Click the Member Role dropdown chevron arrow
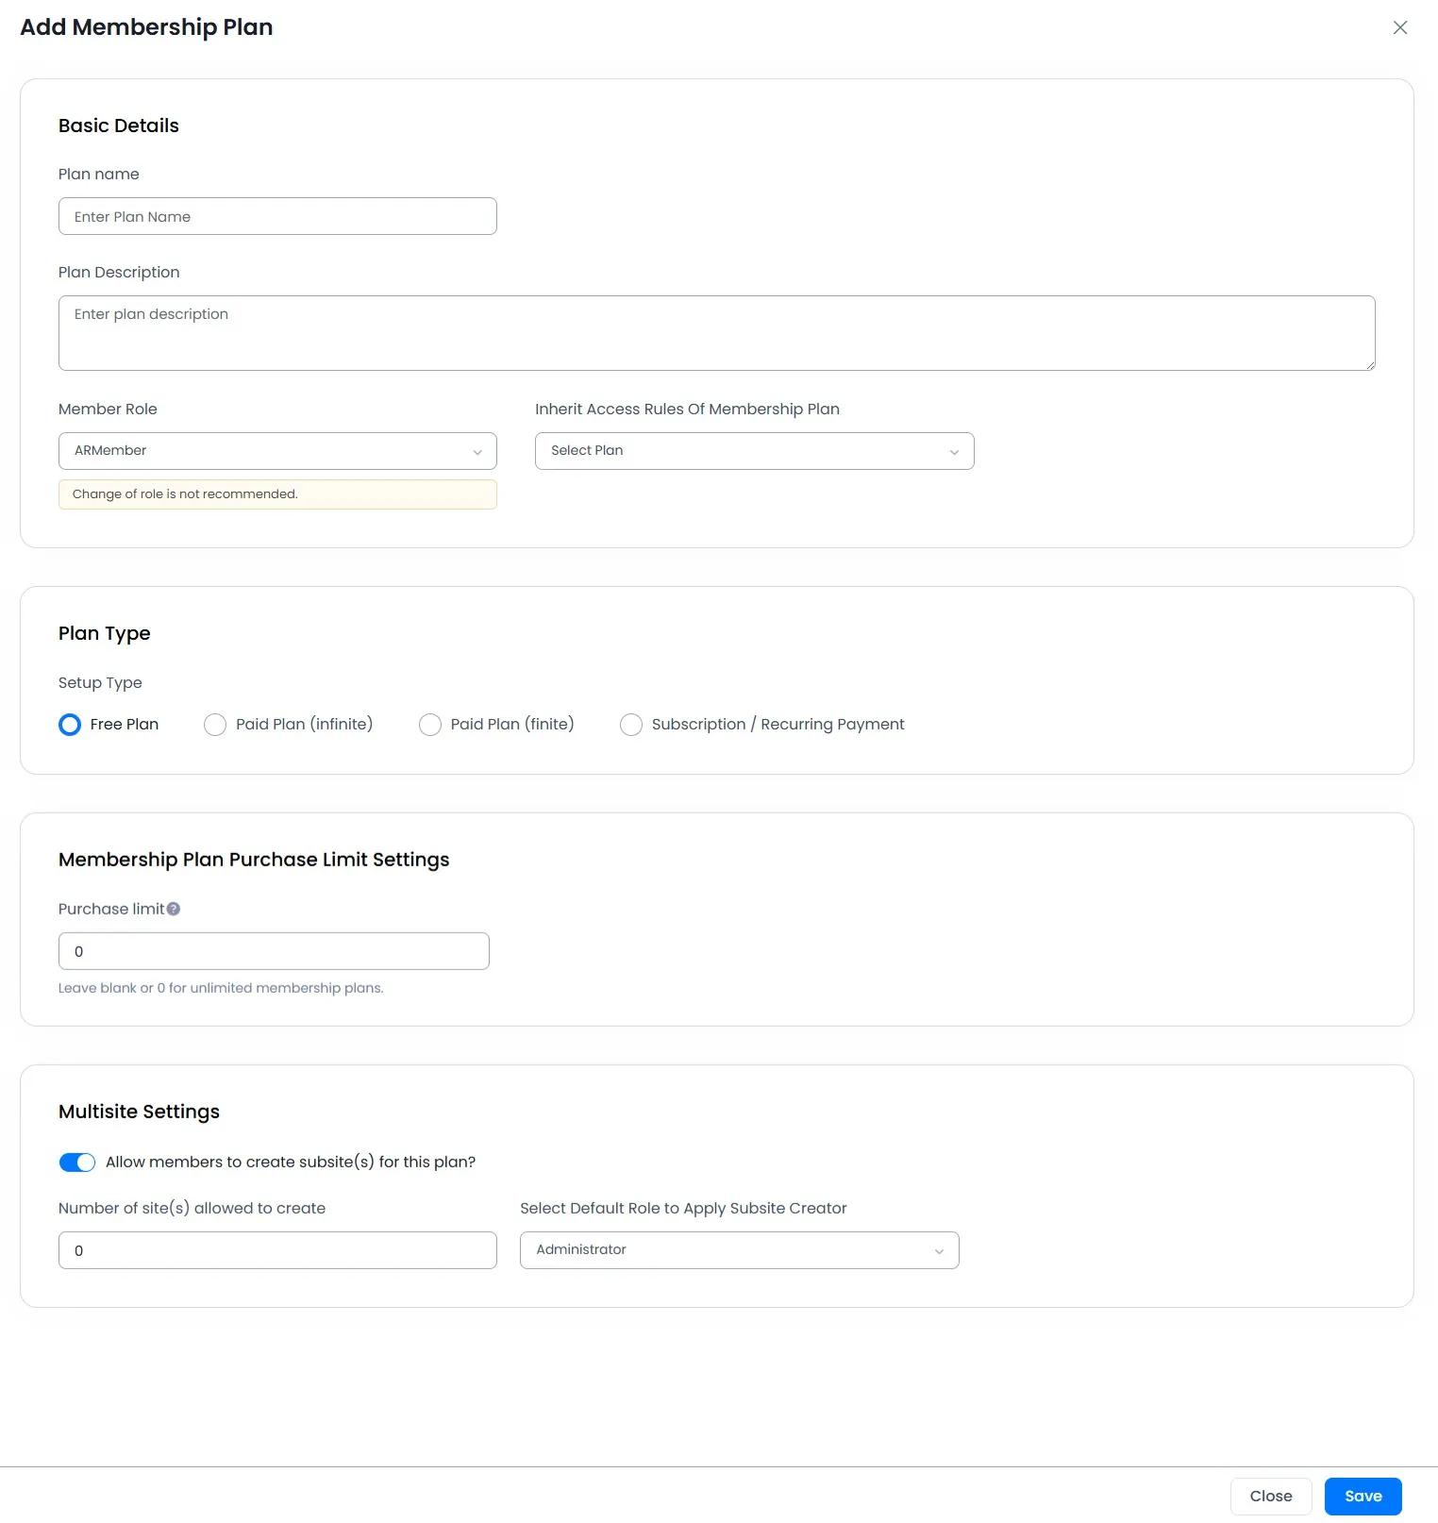The width and height of the screenshot is (1438, 1523). point(477,452)
